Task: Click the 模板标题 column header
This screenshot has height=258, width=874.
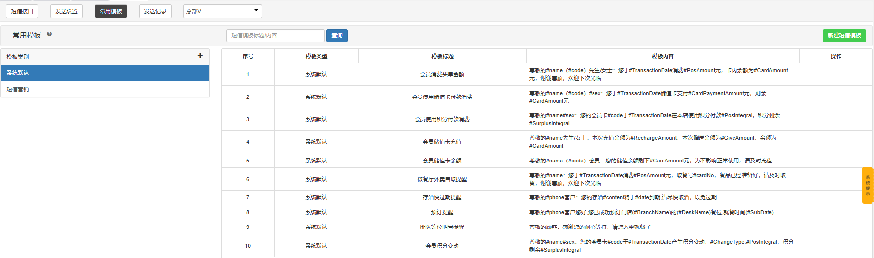Action: [442, 56]
